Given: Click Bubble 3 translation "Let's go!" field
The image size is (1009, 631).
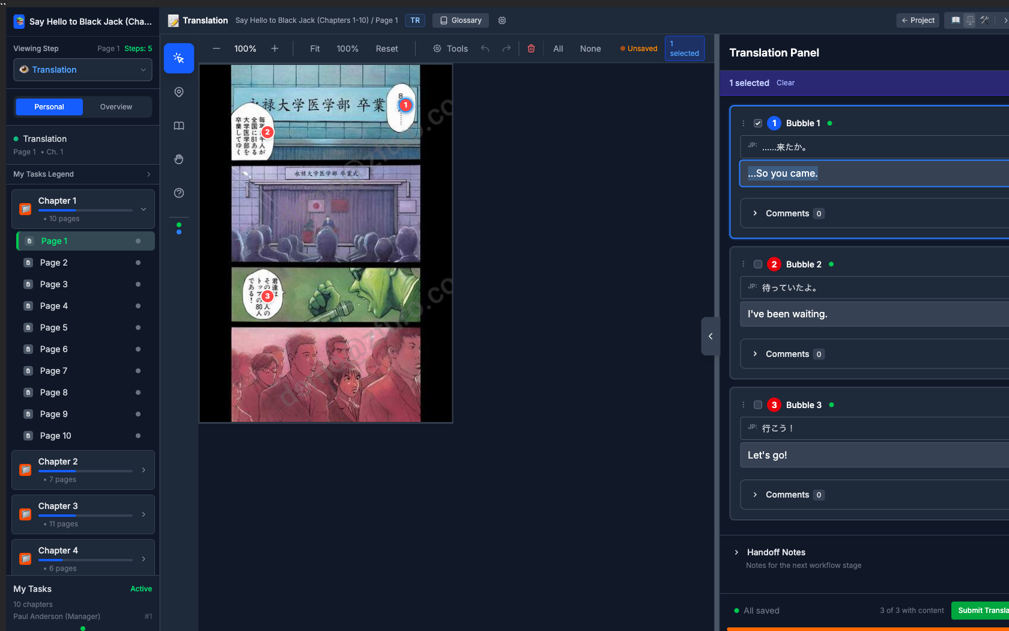Looking at the screenshot, I should [874, 455].
